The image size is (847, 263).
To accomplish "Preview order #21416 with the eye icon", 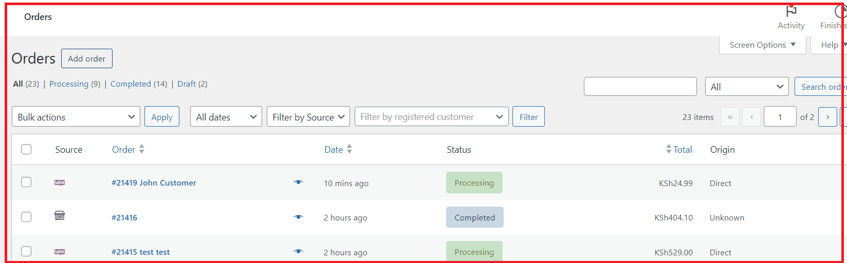I will point(298,217).
